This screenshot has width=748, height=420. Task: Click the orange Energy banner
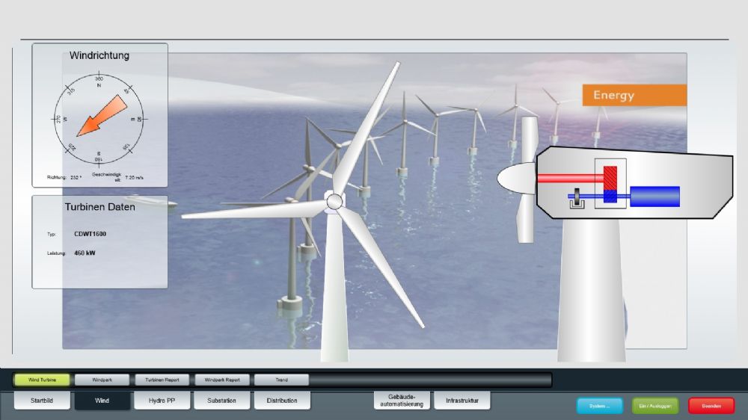tap(634, 96)
